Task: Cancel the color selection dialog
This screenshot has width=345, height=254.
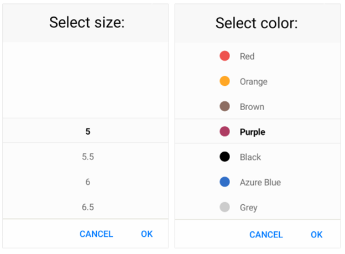Action: click(266, 235)
